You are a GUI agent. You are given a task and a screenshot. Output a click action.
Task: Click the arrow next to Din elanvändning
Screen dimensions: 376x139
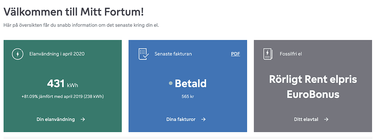pos(83,119)
